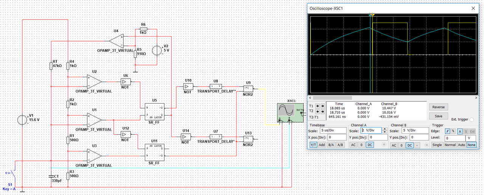Screen dimensions: 484x195
Task: Click the trigger Level unit field V
Action: [x=470, y=138]
